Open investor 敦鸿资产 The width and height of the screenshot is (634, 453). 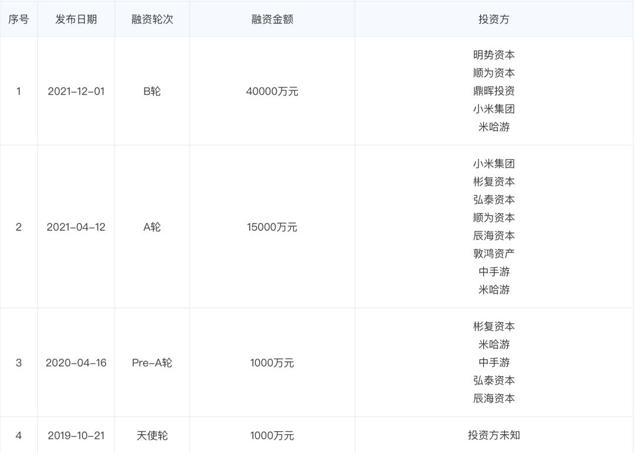[494, 253]
